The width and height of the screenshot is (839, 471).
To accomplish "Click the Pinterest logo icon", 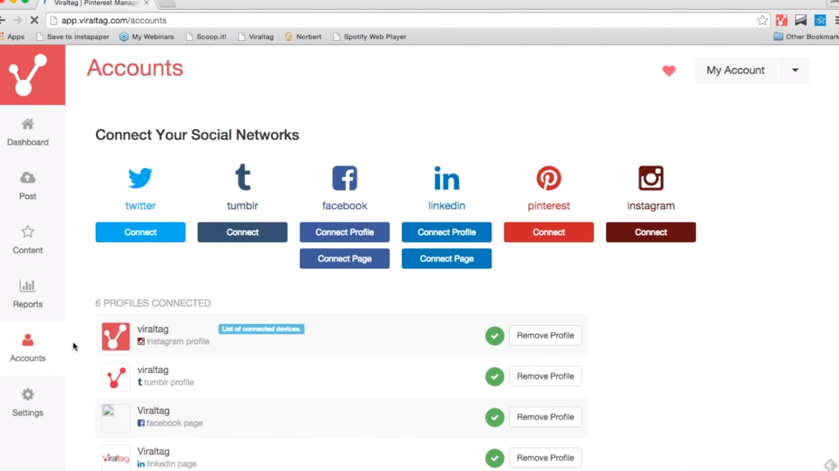I will click(548, 179).
